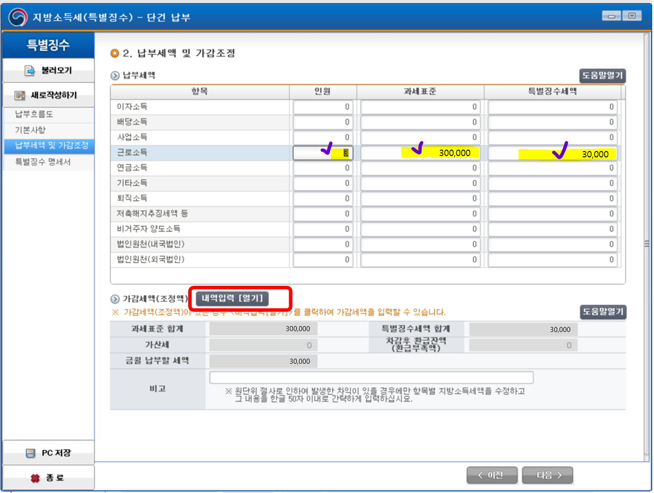
Task: Minimize the window from the title bar
Action: tap(611, 16)
